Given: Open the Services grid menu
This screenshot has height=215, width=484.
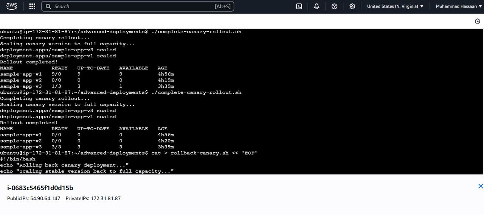Looking at the screenshot, I should pos(32,6).
